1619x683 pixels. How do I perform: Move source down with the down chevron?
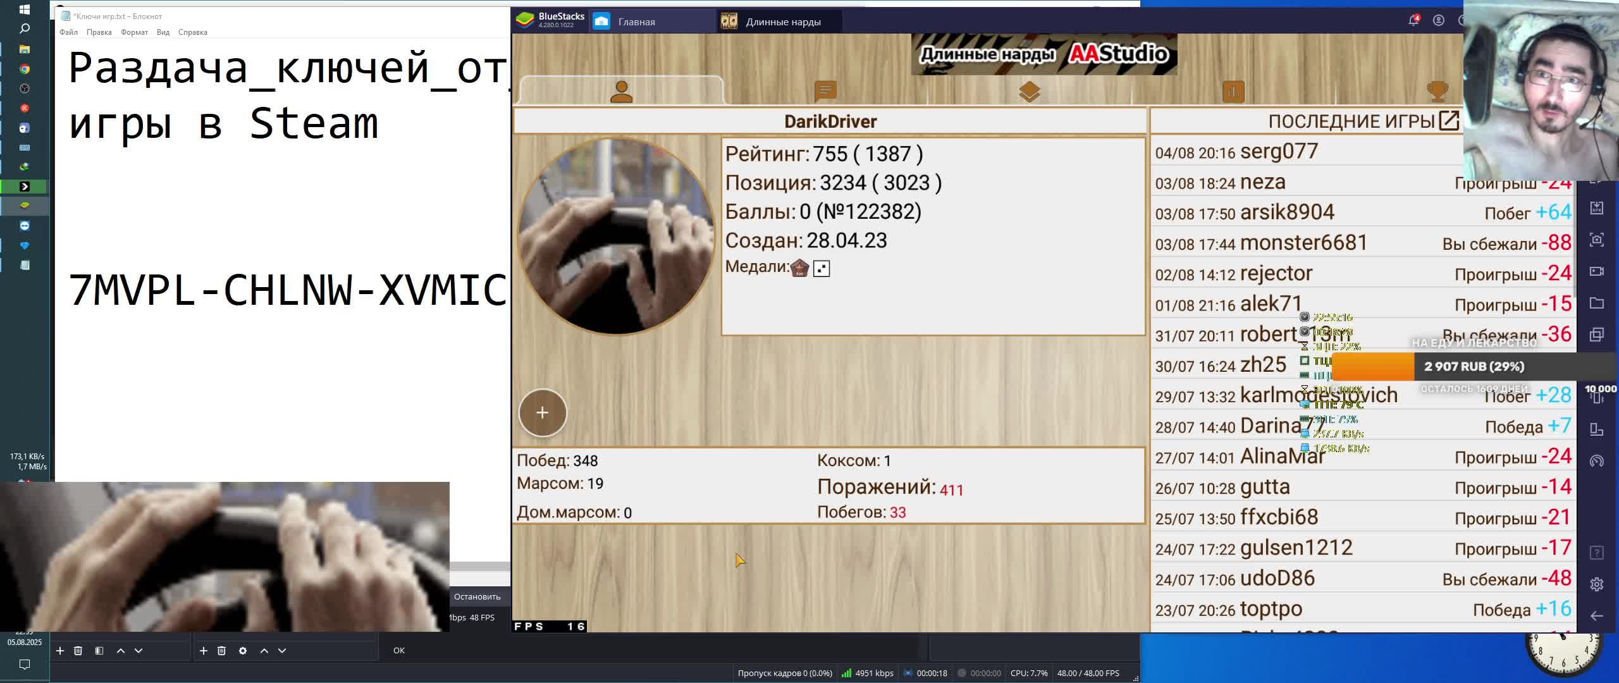pyautogui.click(x=282, y=651)
